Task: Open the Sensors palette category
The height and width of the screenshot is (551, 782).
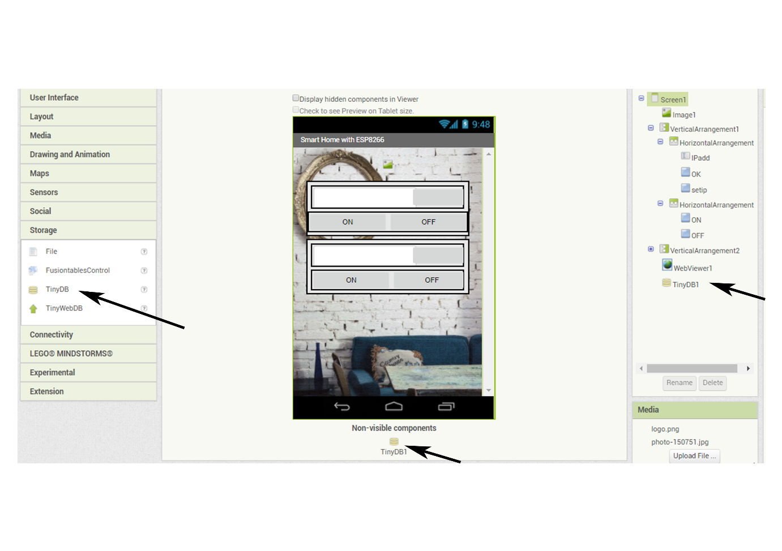Action: point(44,192)
